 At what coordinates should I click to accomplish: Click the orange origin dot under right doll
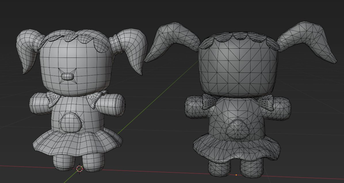tap(236, 175)
